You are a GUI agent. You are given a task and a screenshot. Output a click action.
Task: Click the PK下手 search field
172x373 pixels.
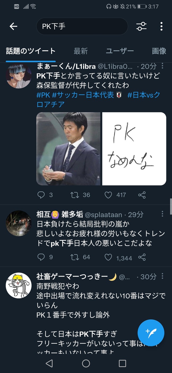(x=82, y=26)
